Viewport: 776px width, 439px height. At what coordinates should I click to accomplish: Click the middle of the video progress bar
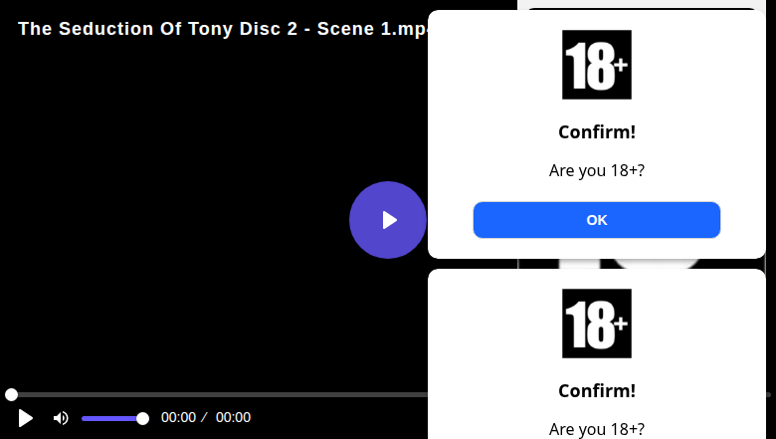click(218, 395)
